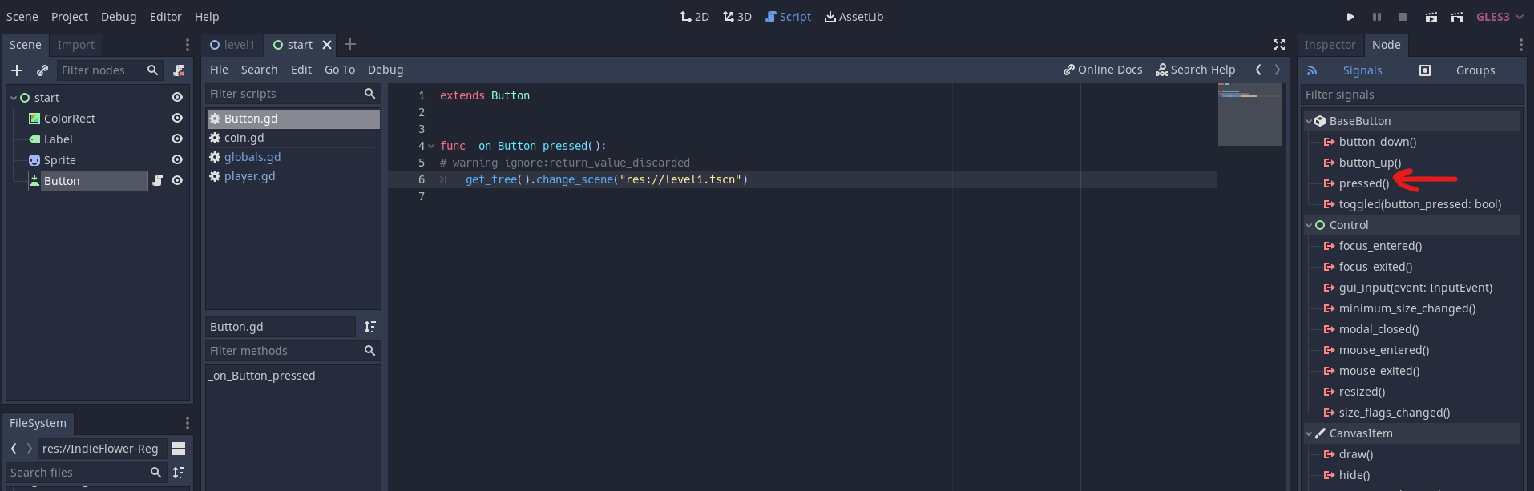1534x491 pixels.
Task: Click the code minimap thumbnail
Action: [1249, 115]
